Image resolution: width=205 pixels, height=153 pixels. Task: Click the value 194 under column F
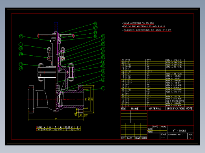click(78, 129)
